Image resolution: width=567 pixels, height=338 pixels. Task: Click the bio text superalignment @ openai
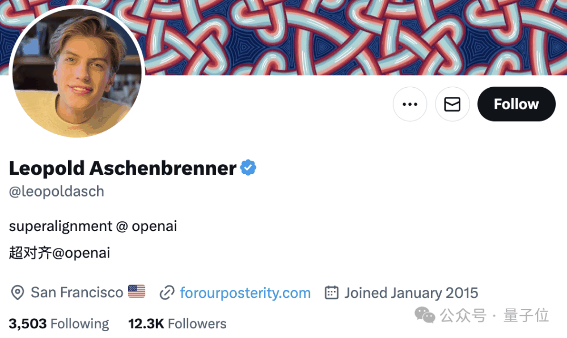(x=93, y=226)
